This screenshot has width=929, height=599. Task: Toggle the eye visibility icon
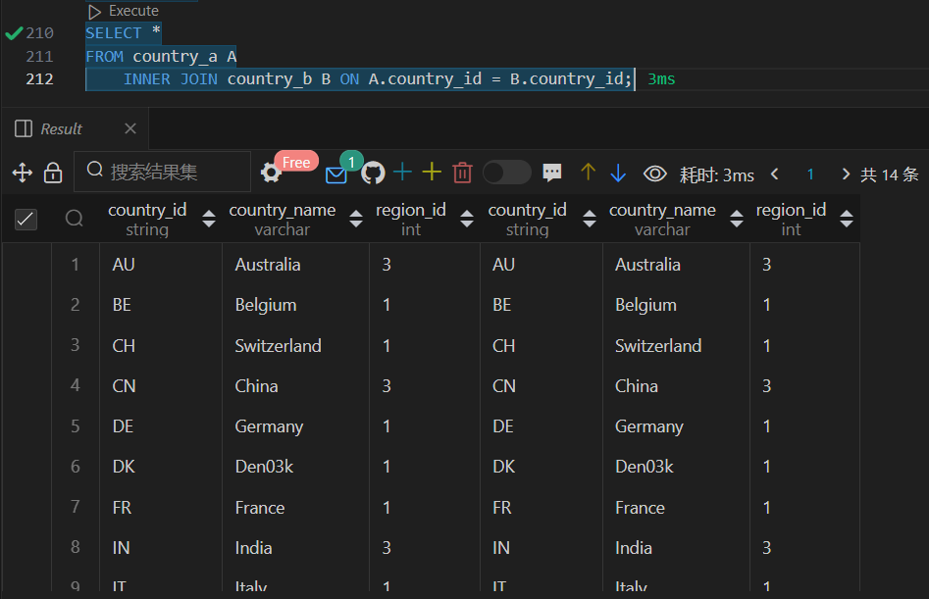pyautogui.click(x=654, y=174)
